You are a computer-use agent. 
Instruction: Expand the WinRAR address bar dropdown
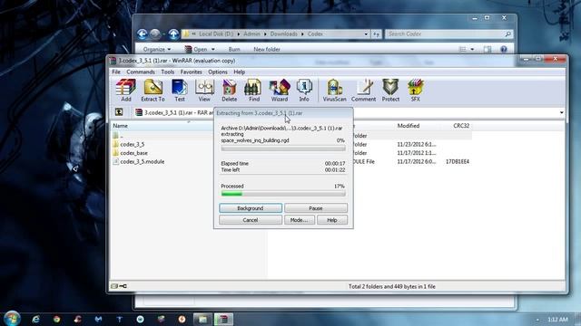point(561,112)
